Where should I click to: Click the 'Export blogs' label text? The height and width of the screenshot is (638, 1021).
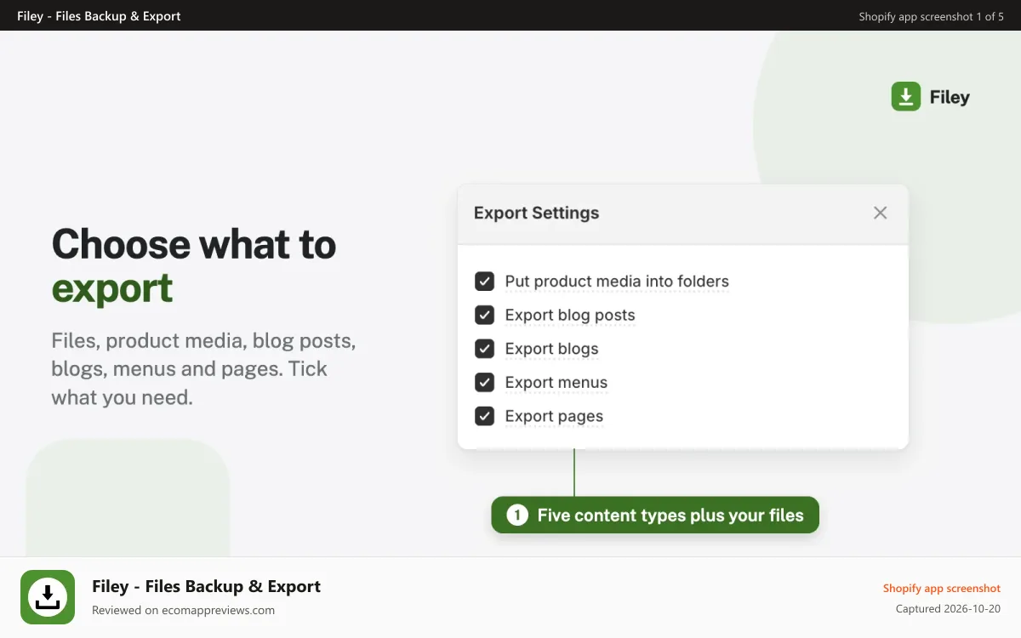[551, 349]
